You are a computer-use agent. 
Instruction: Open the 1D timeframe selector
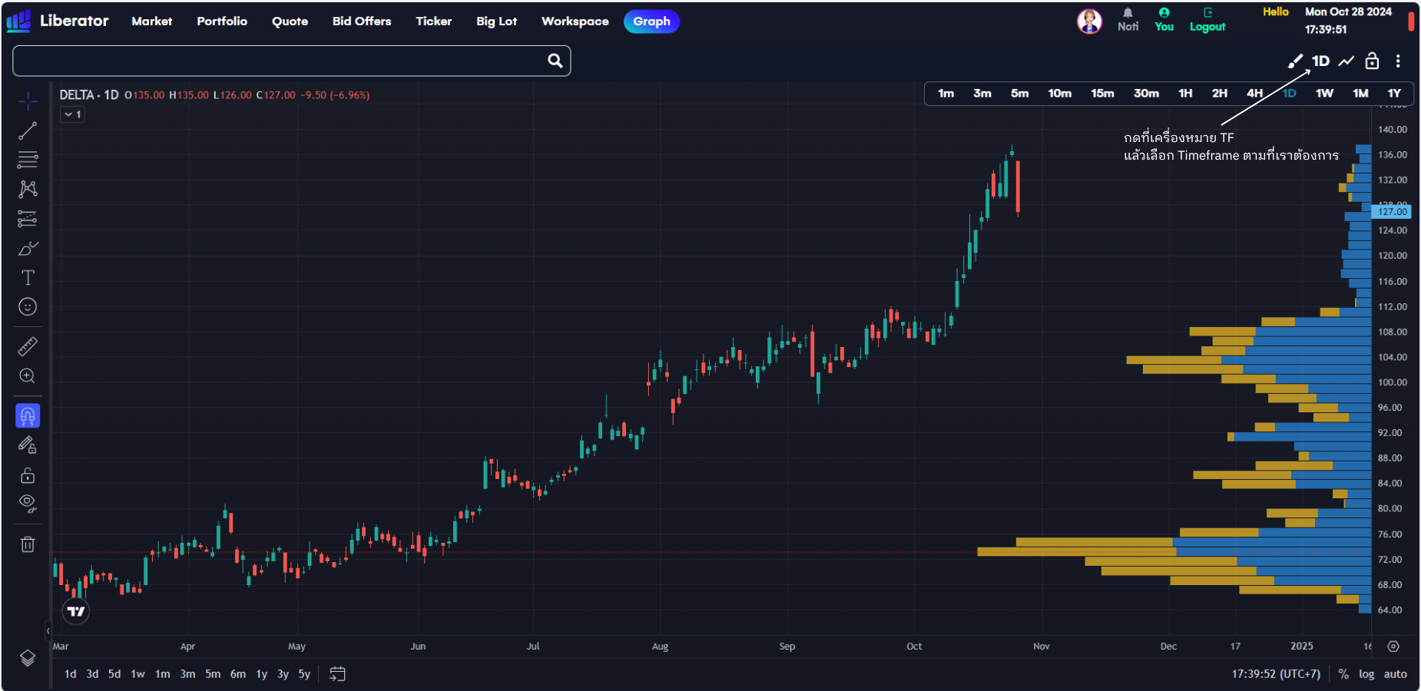1320,61
